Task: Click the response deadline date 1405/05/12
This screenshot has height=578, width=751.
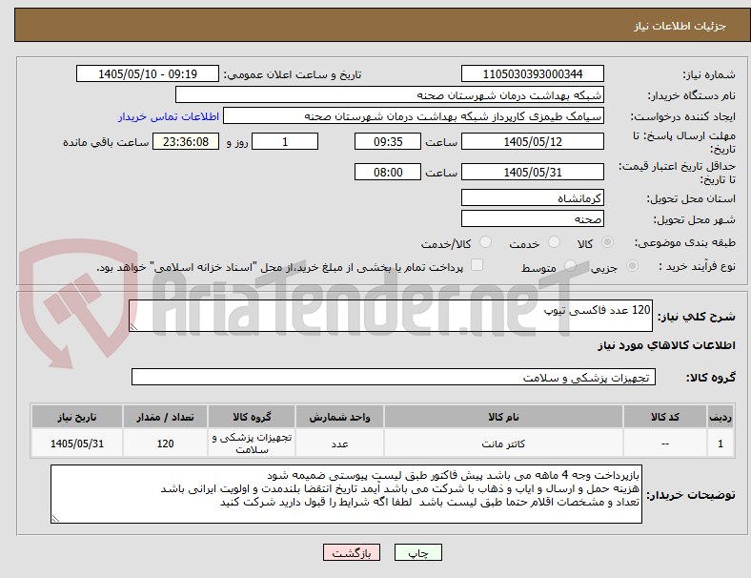Action: [x=533, y=142]
